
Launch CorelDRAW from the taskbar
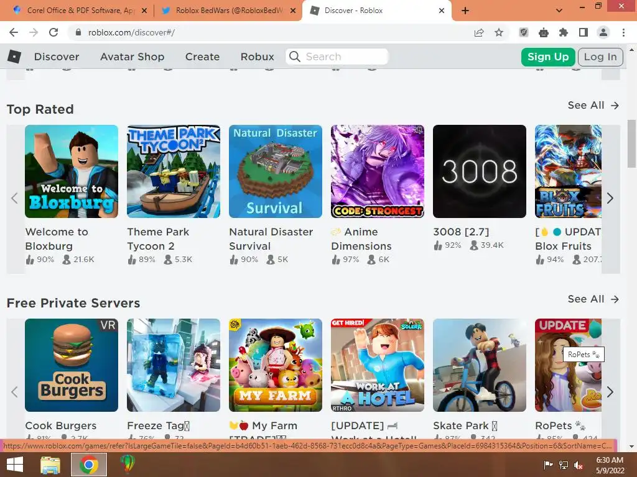(x=128, y=465)
